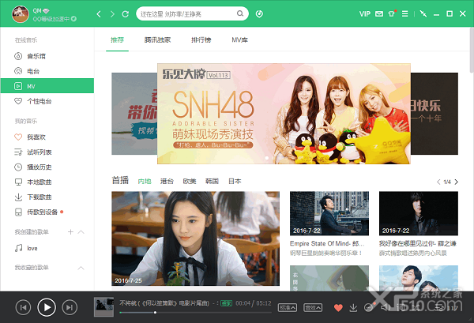Open the VIP membership link
Image resolution: width=474 pixels, height=323 pixels.
pos(364,14)
